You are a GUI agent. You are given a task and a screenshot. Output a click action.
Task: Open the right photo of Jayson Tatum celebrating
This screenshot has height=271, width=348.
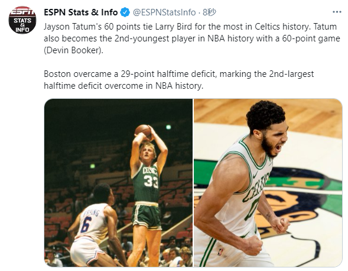pyautogui.click(x=268, y=183)
